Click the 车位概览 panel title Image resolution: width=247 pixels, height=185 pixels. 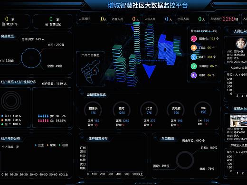[168, 139]
